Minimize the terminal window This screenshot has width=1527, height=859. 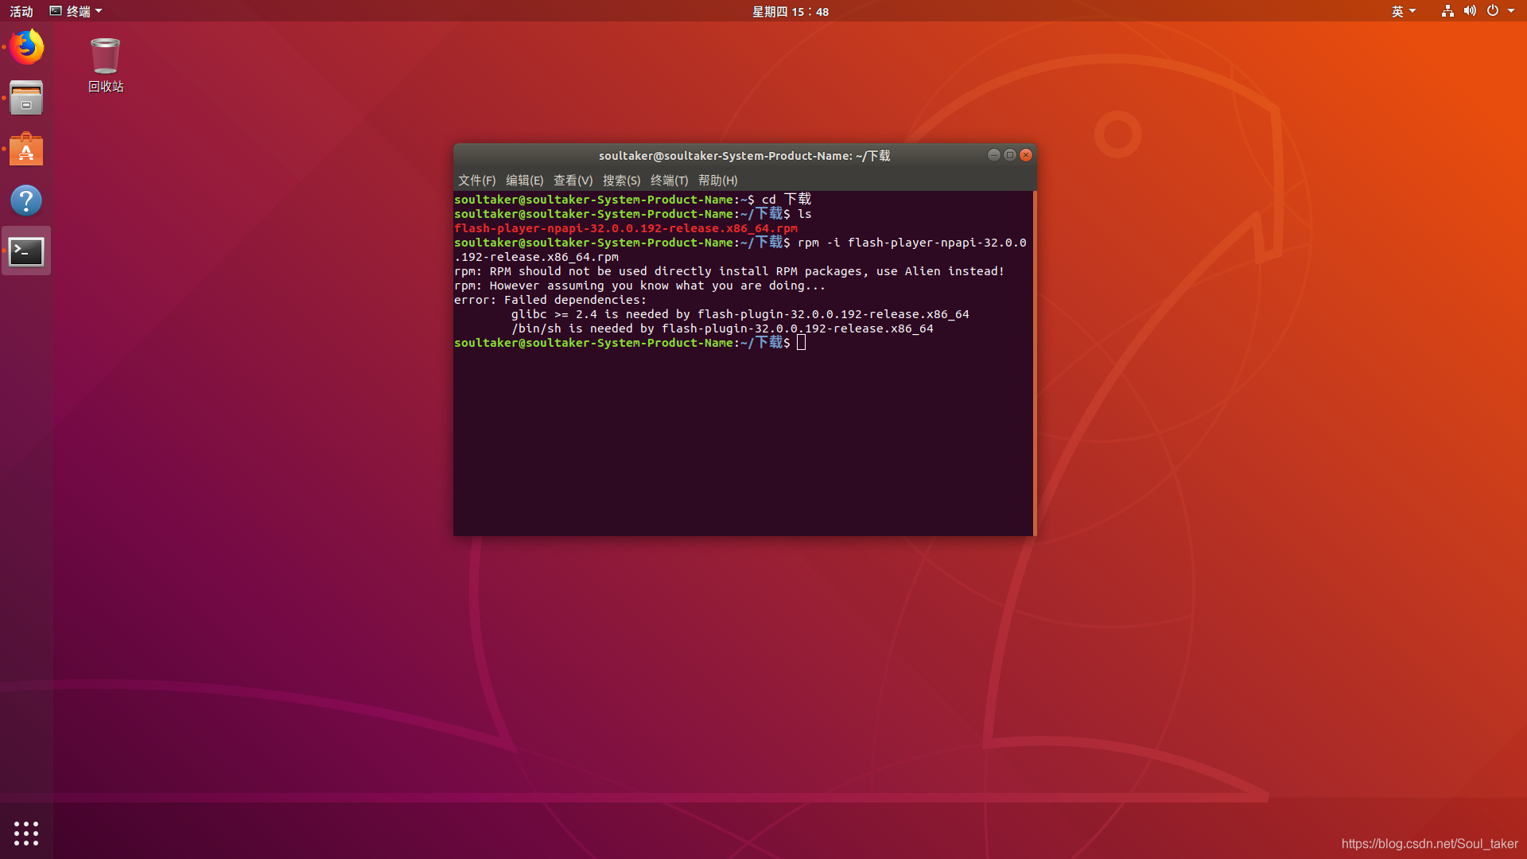pos(993,155)
